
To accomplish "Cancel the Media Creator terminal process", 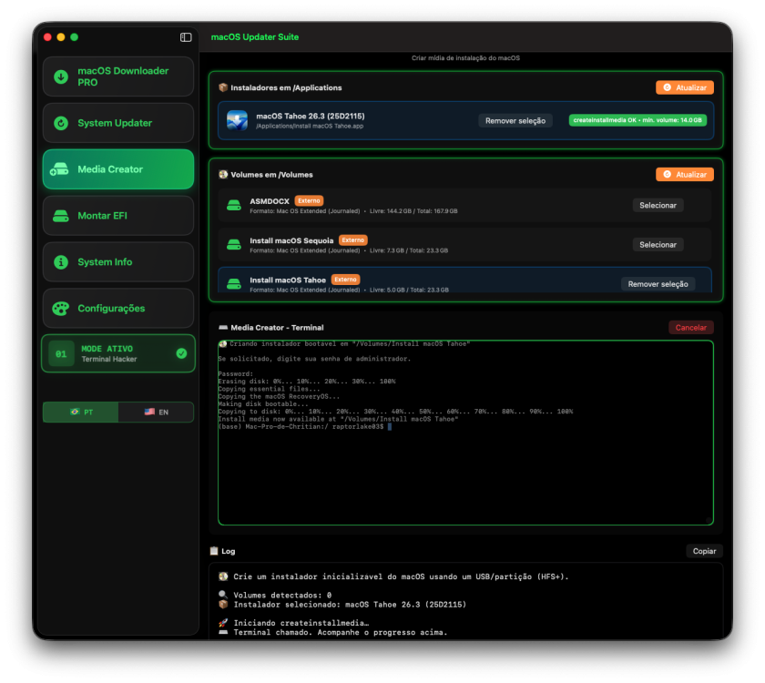I will [x=691, y=328].
